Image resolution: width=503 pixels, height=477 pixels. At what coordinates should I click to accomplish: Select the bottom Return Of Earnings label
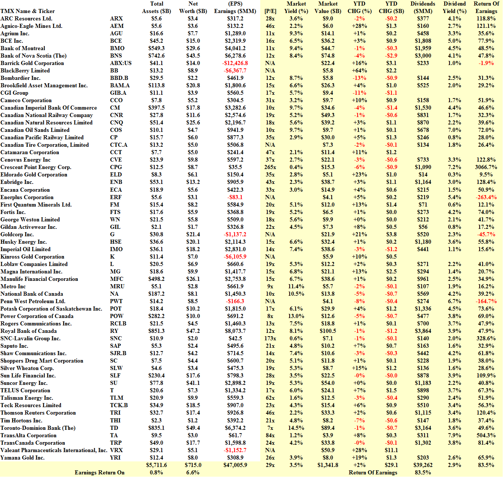click(x=373, y=473)
